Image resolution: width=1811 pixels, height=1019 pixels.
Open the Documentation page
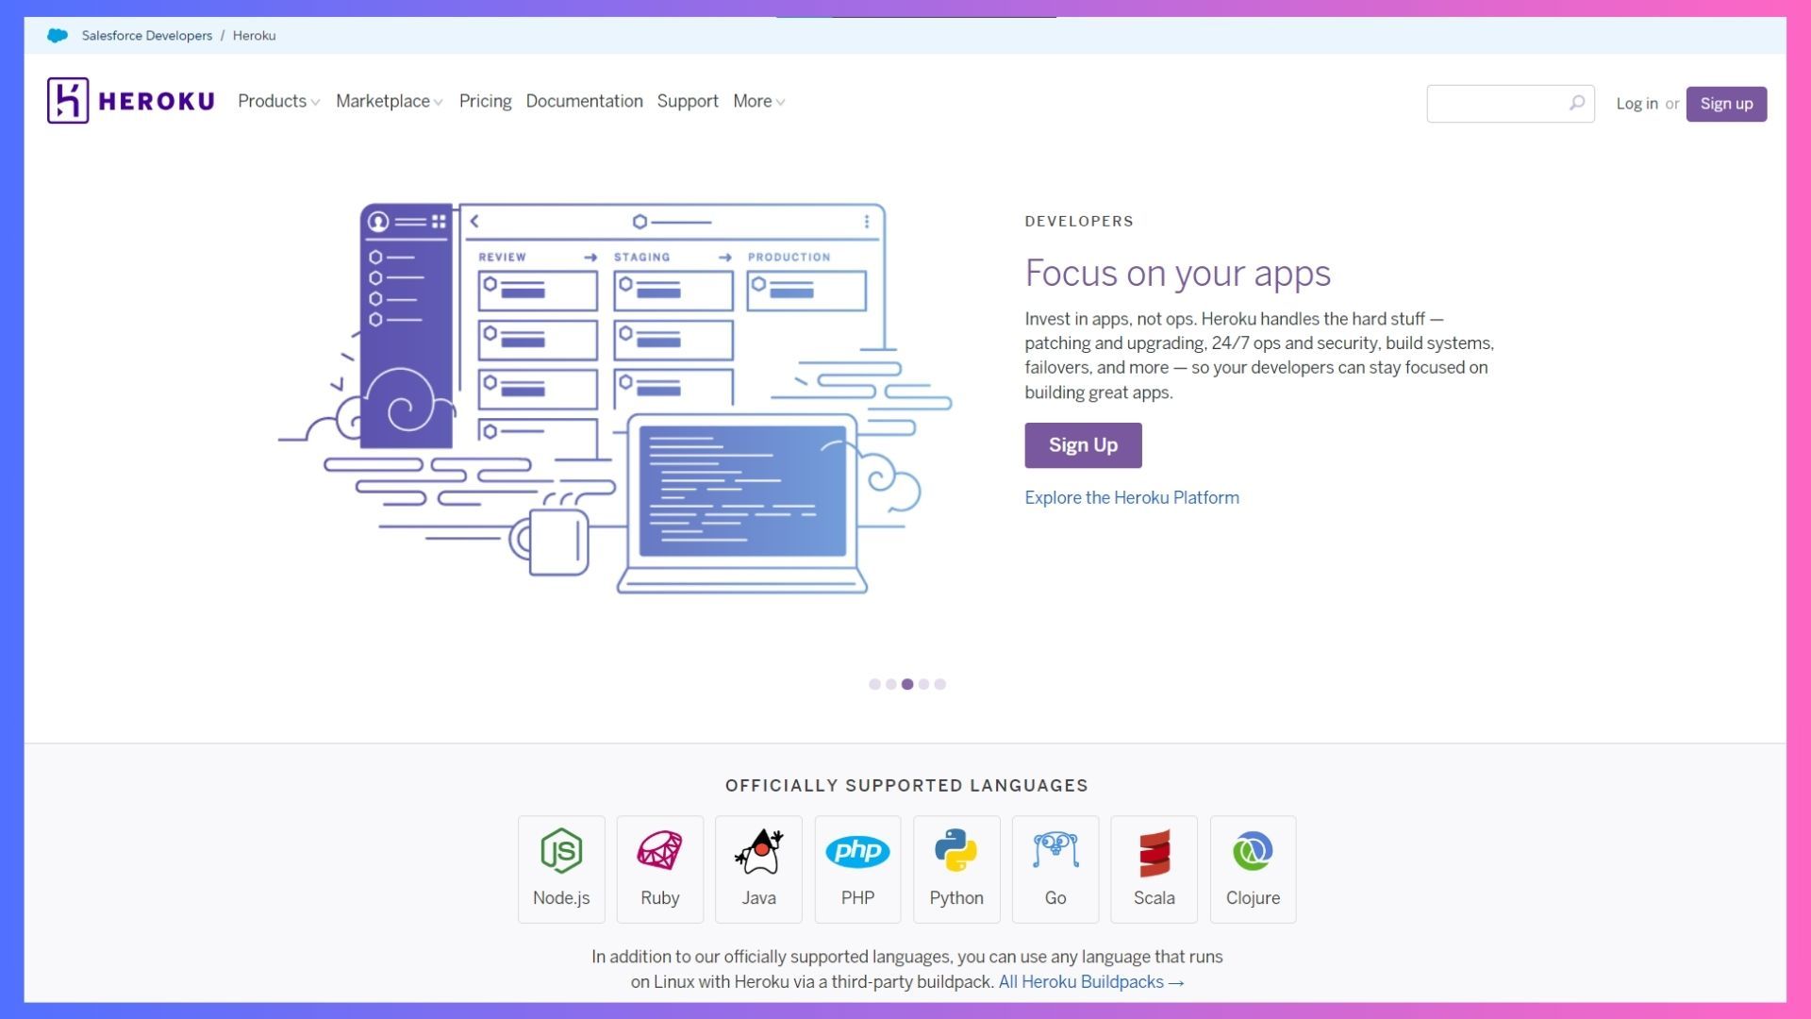(x=584, y=101)
